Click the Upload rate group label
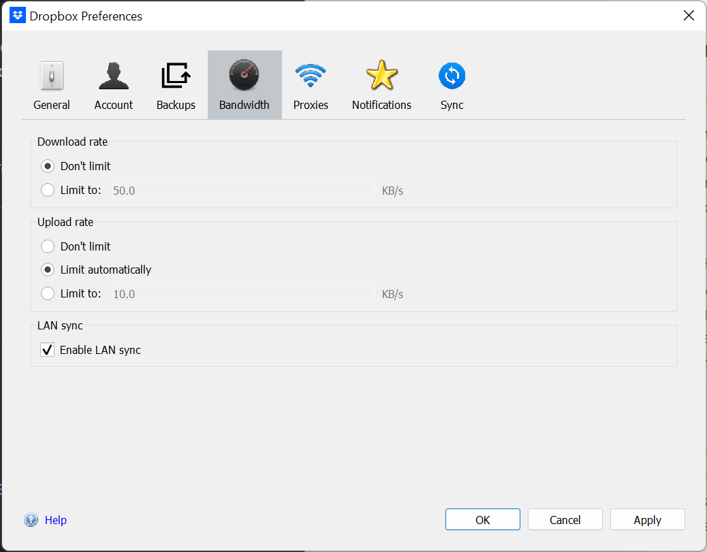Viewport: 707px width, 552px height. (x=65, y=222)
